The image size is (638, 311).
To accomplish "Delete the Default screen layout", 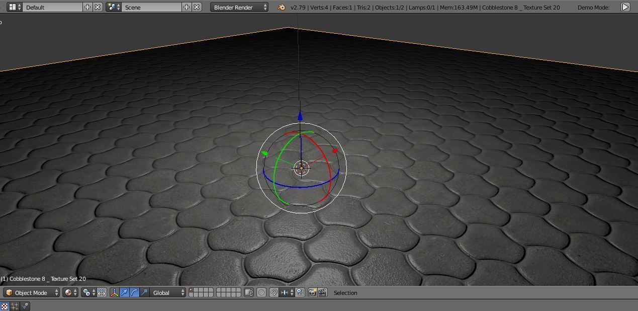I will (x=98, y=7).
